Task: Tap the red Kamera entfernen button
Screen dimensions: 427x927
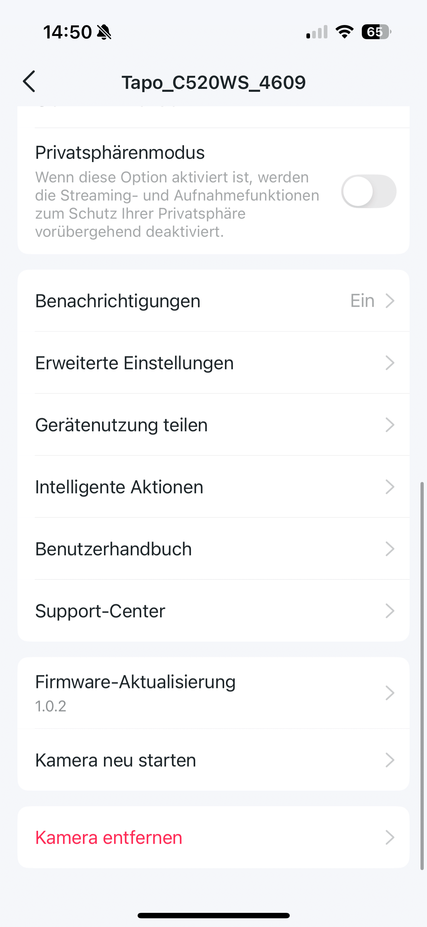Action: coord(109,837)
